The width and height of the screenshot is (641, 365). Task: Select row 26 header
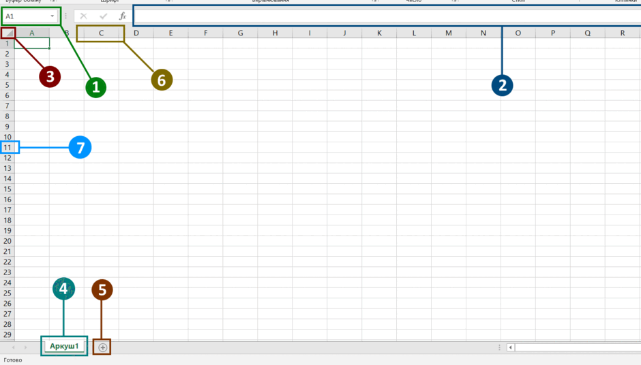click(x=8, y=303)
